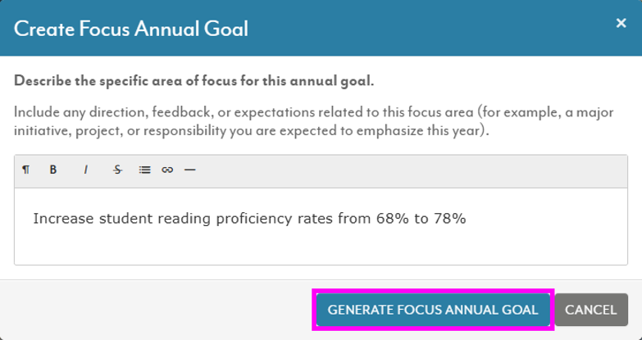Toggle bold formatting in the editor
This screenshot has height=340, width=642.
pyautogui.click(x=52, y=170)
